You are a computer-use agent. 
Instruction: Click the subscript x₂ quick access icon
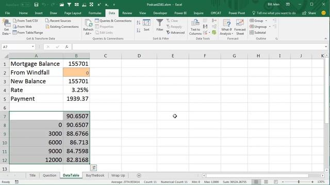(107, 5)
